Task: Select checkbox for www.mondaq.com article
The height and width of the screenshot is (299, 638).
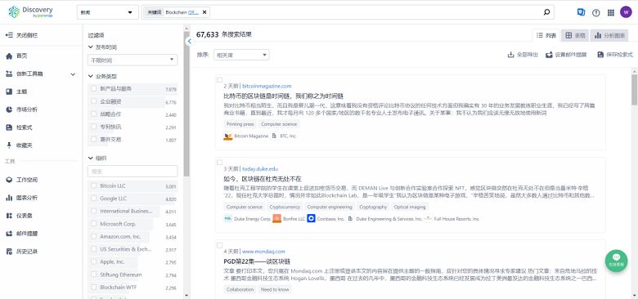Action: 220,245
